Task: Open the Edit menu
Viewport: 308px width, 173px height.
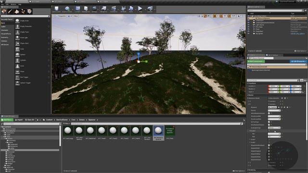Action: (x=7, y=4)
